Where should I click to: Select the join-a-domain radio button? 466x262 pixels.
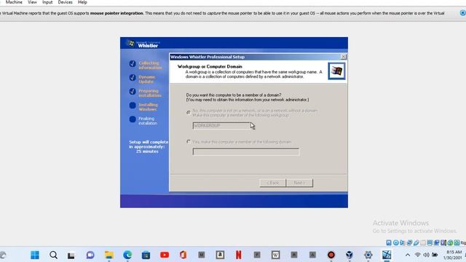(x=188, y=142)
